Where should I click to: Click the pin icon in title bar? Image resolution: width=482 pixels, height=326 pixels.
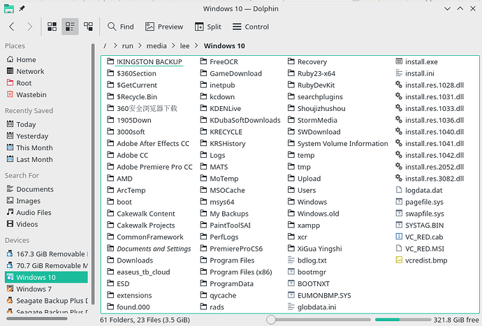pos(22,8)
